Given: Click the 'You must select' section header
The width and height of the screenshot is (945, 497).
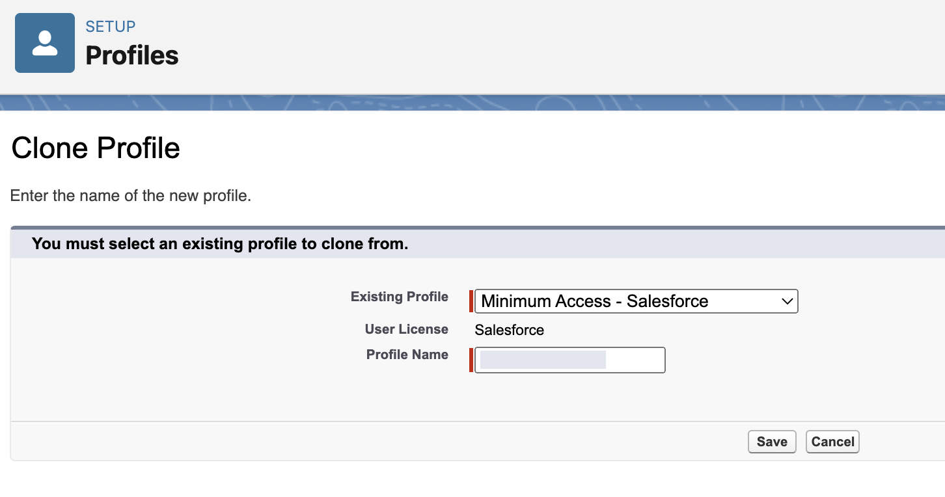Looking at the screenshot, I should [x=220, y=244].
